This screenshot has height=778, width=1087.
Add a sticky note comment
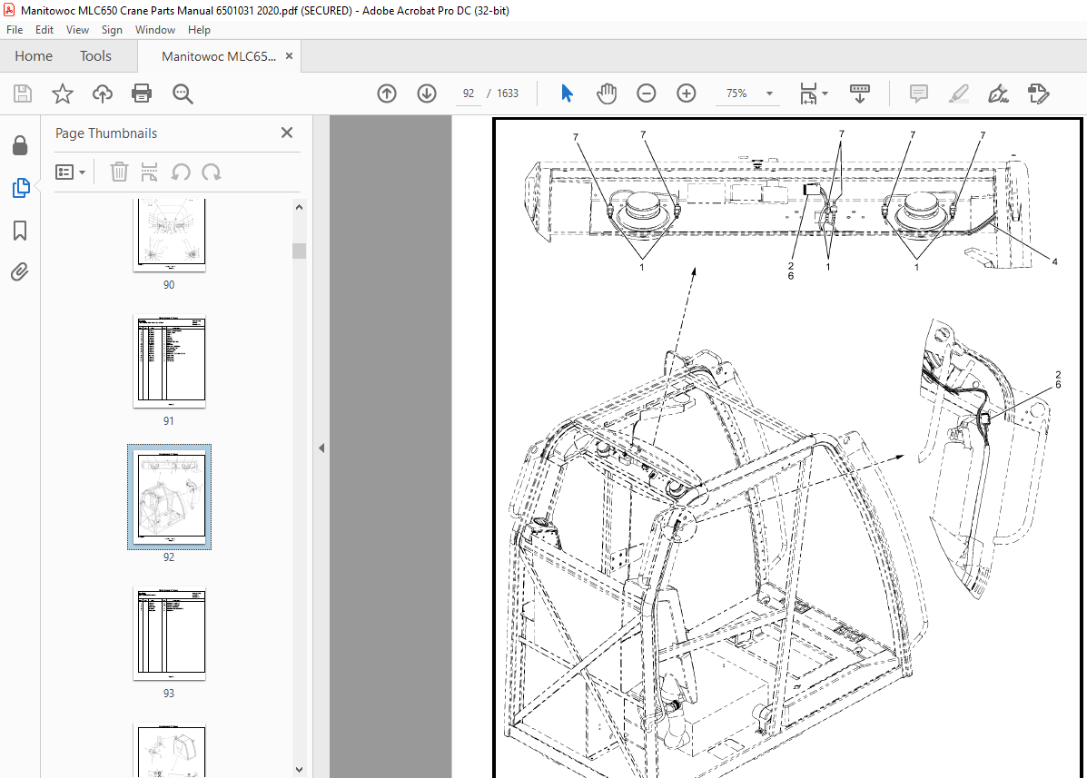(x=918, y=94)
